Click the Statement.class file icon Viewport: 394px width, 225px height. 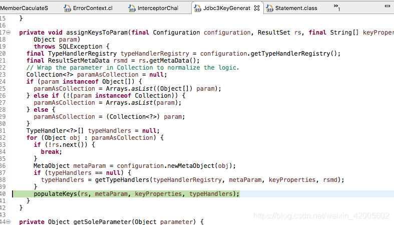(x=270, y=9)
